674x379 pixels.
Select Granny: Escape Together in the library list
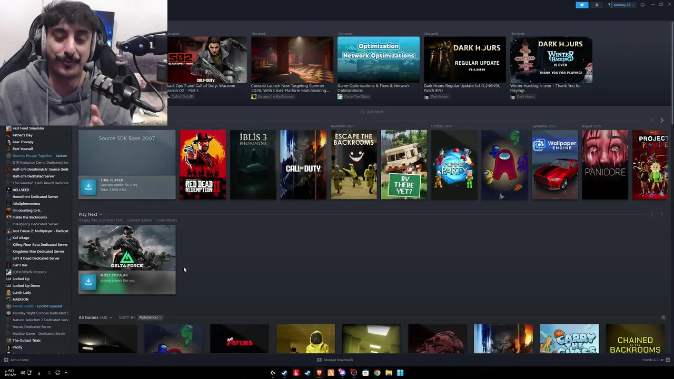tap(39, 156)
